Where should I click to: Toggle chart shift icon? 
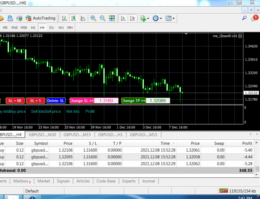[132, 18]
